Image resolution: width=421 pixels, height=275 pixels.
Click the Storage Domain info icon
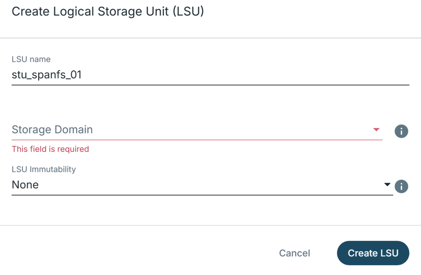point(401,131)
